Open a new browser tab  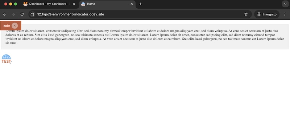[x=140, y=4]
